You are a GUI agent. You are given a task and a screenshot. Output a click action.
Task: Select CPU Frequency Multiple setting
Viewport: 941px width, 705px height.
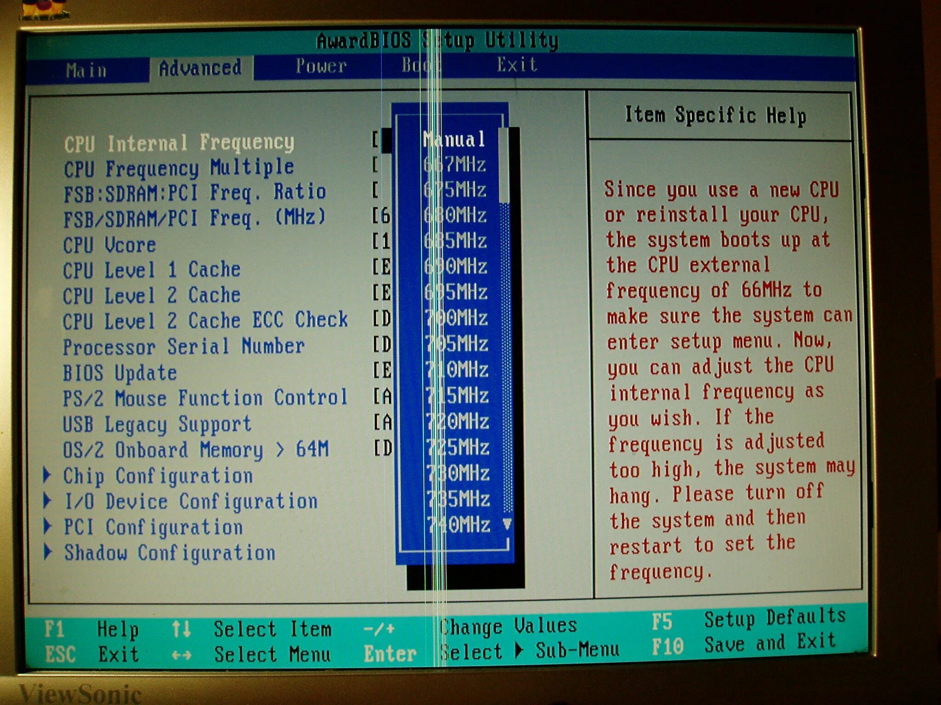[179, 168]
